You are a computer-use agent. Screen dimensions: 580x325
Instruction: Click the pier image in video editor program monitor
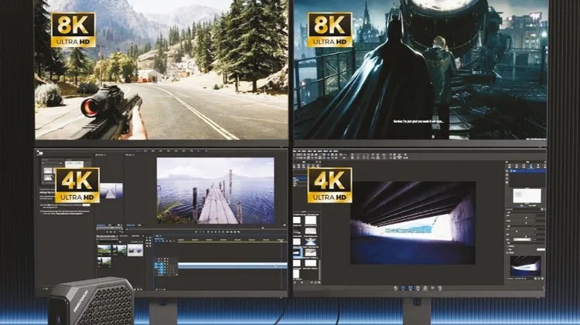(215, 191)
